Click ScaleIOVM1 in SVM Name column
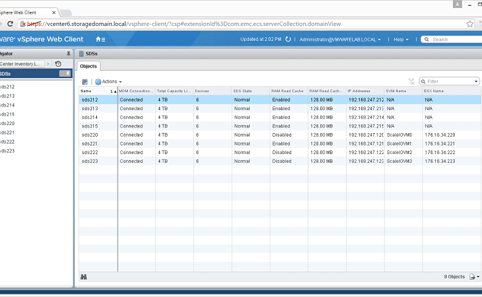482x297 pixels. coord(399,144)
